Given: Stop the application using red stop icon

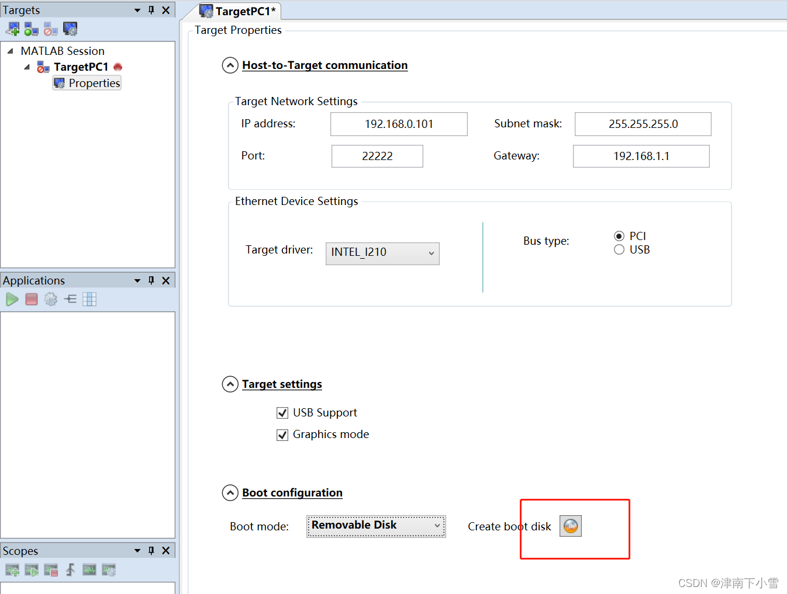Looking at the screenshot, I should pos(31,299).
